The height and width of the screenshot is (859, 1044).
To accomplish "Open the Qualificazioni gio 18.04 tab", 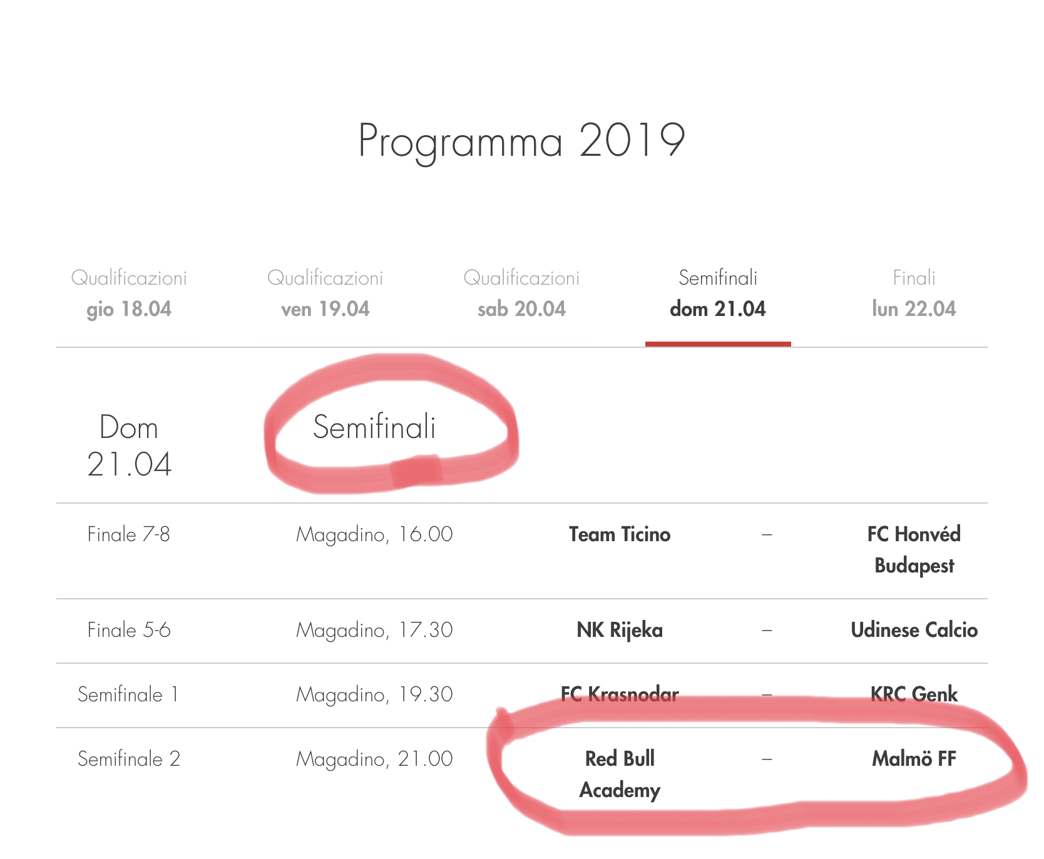I will coord(129,293).
